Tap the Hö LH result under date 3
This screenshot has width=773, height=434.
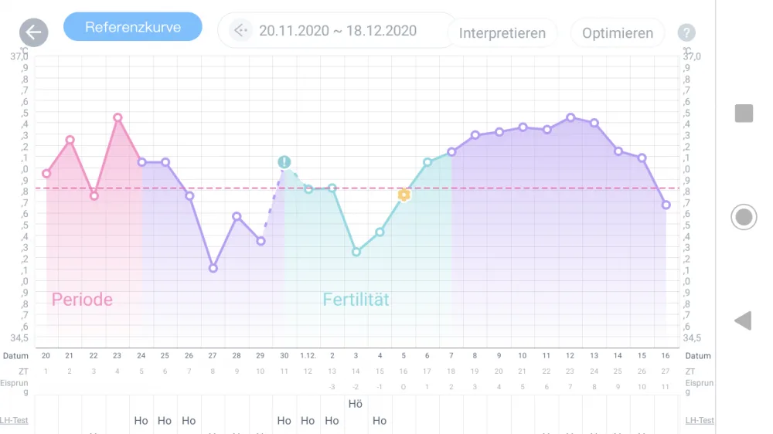[x=356, y=404]
